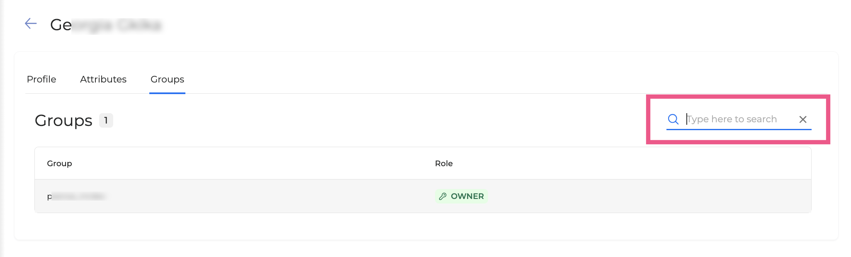Click empty row space right of OWNER badge
Image resolution: width=851 pixels, height=257 pixels.
(643, 196)
